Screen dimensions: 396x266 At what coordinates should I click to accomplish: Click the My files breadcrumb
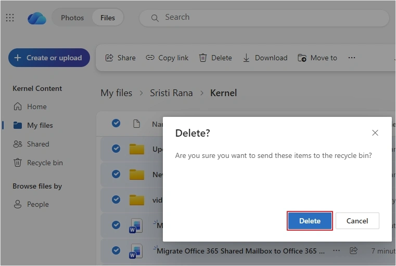(117, 93)
